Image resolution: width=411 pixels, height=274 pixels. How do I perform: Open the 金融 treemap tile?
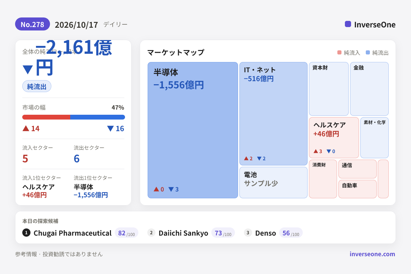[369, 89]
